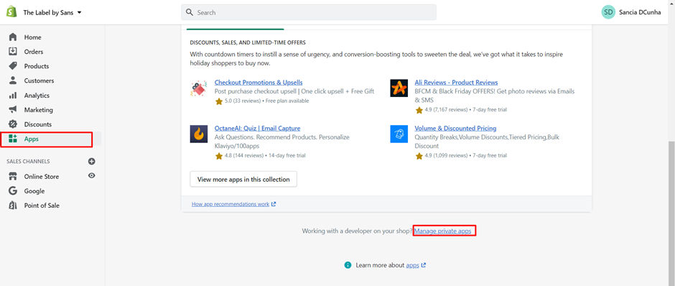Screen dimensions: 675x286
Task: Select the OctaneAI flame app icon
Action: [198, 134]
